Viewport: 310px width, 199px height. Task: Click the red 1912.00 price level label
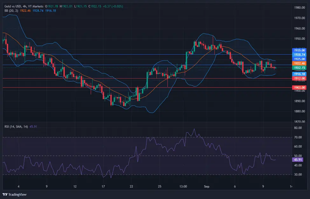point(299,78)
